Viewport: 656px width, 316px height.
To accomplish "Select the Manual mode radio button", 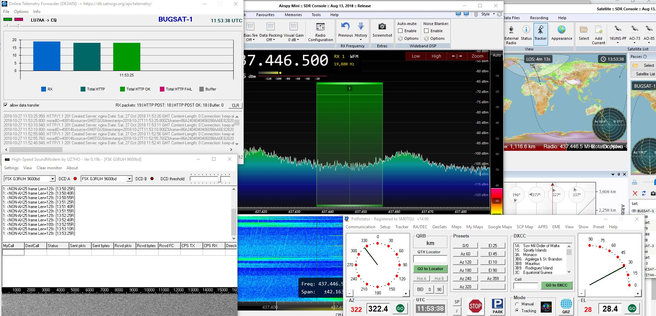I will 517,304.
